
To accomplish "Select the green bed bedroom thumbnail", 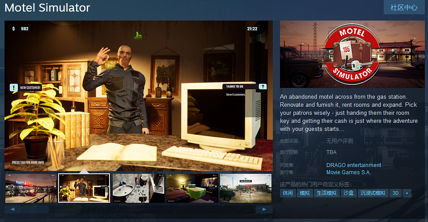I will coord(191,188).
